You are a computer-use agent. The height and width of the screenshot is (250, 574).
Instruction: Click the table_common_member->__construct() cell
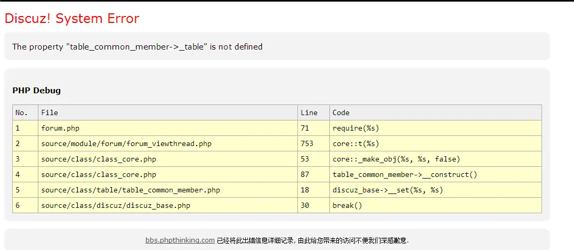[x=435, y=174]
